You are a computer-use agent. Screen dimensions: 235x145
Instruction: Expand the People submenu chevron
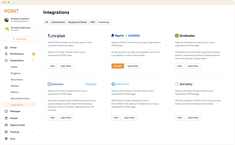(x=33, y=118)
